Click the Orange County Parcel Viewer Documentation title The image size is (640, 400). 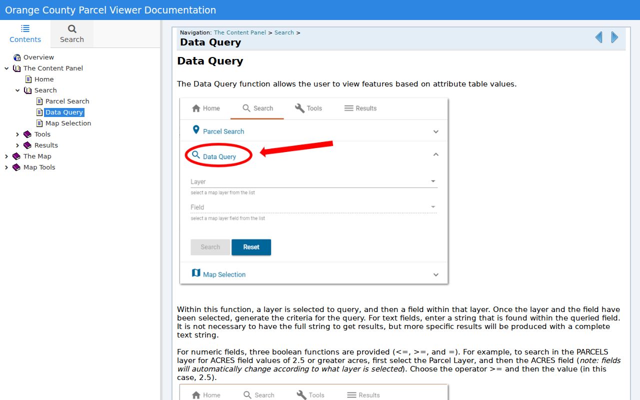click(110, 10)
